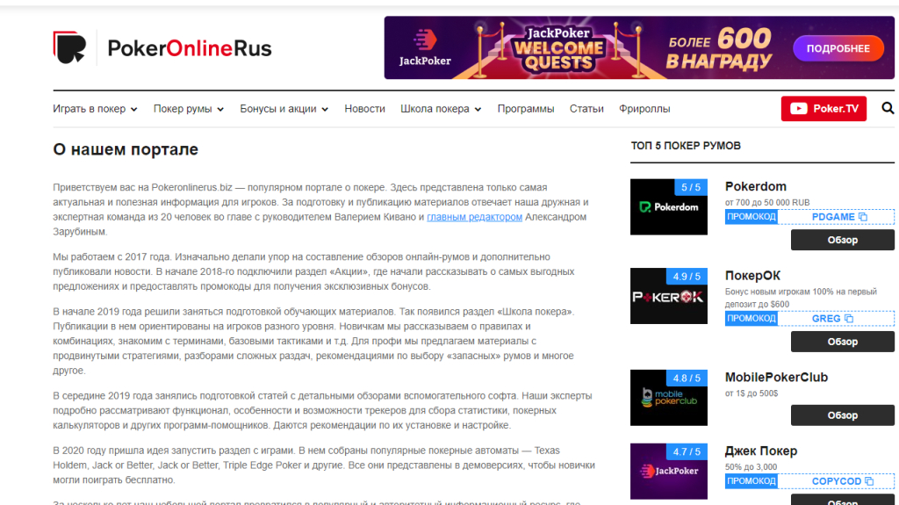This screenshot has width=899, height=505.
Task: Open the Фрироллы menu item
Action: [644, 109]
